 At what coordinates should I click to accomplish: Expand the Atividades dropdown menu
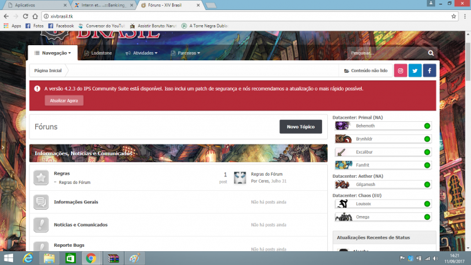click(145, 53)
